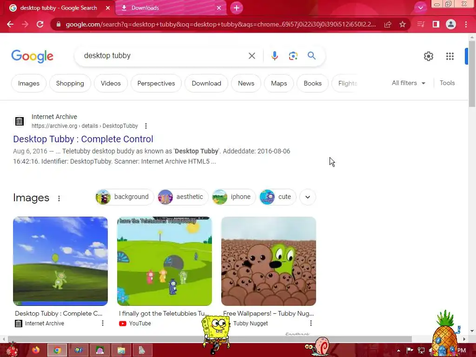Image resolution: width=476 pixels, height=357 pixels.
Task: Open Desktop Tubby : Complete Control link
Action: click(83, 139)
